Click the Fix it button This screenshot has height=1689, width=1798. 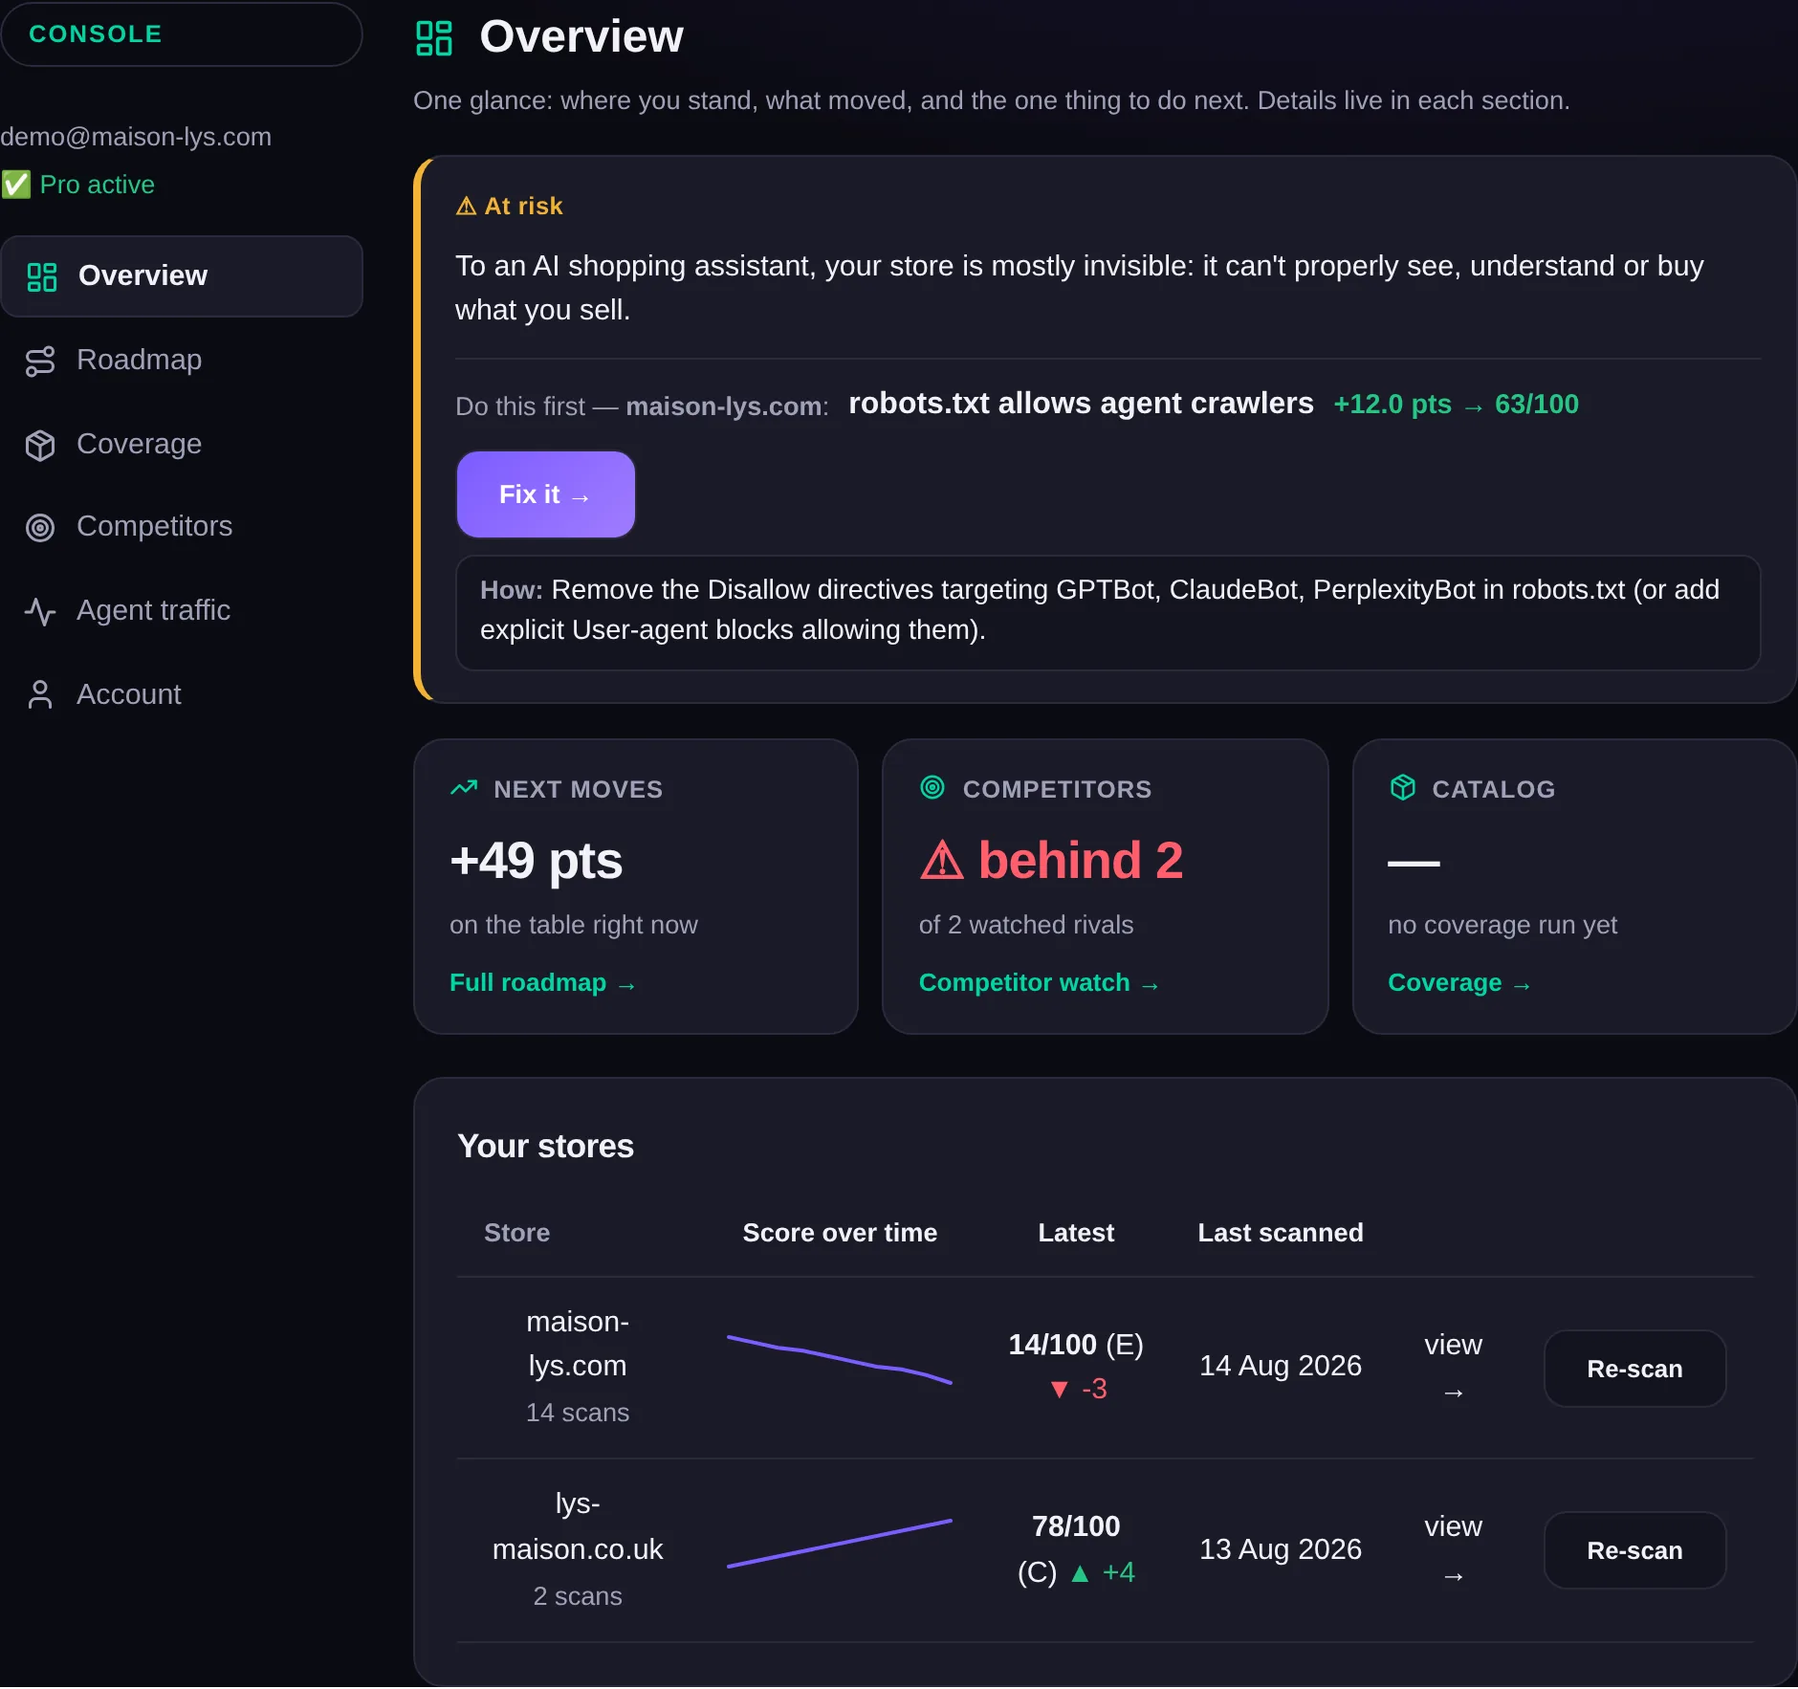545,494
